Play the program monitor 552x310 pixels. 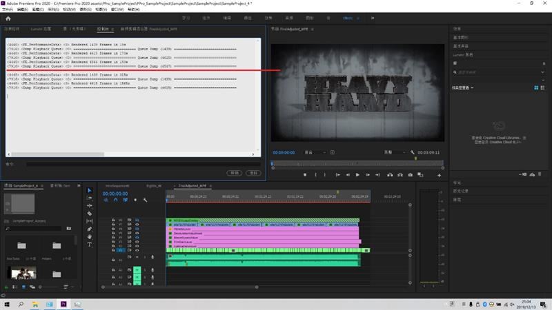click(x=357, y=175)
